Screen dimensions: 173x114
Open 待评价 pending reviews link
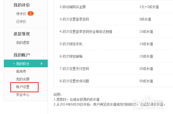click(21, 14)
